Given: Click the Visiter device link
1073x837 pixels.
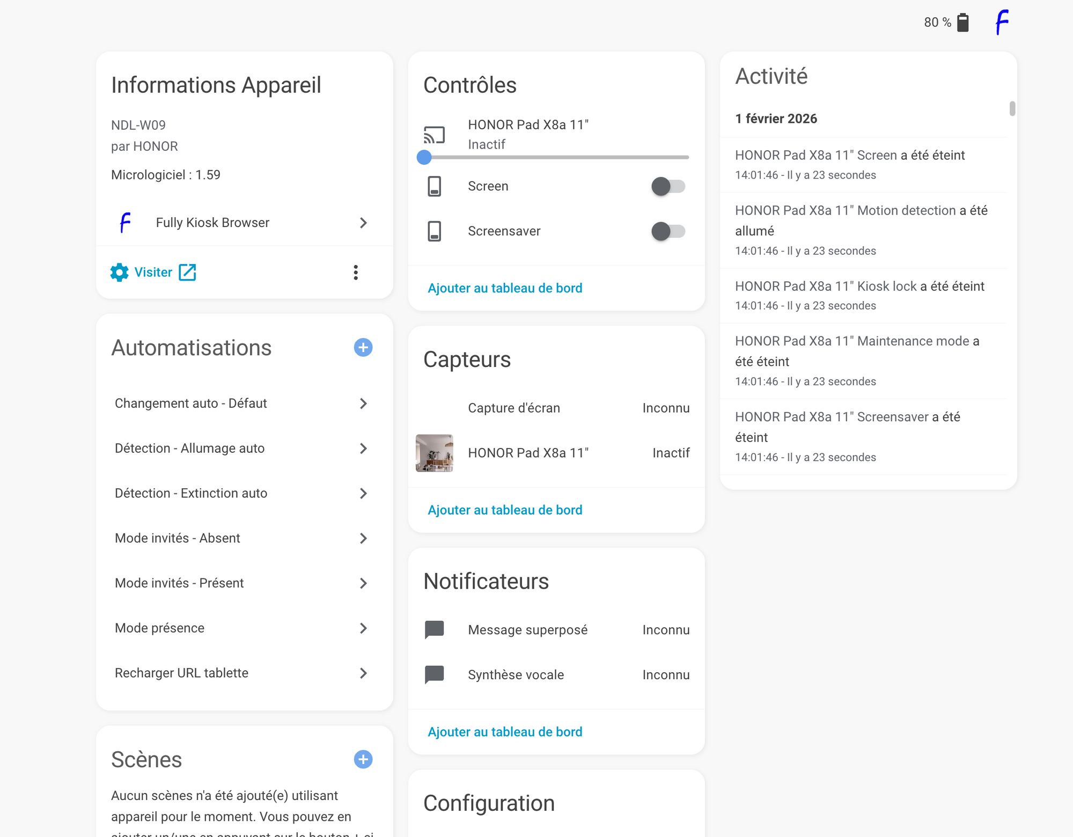Looking at the screenshot, I should point(154,273).
